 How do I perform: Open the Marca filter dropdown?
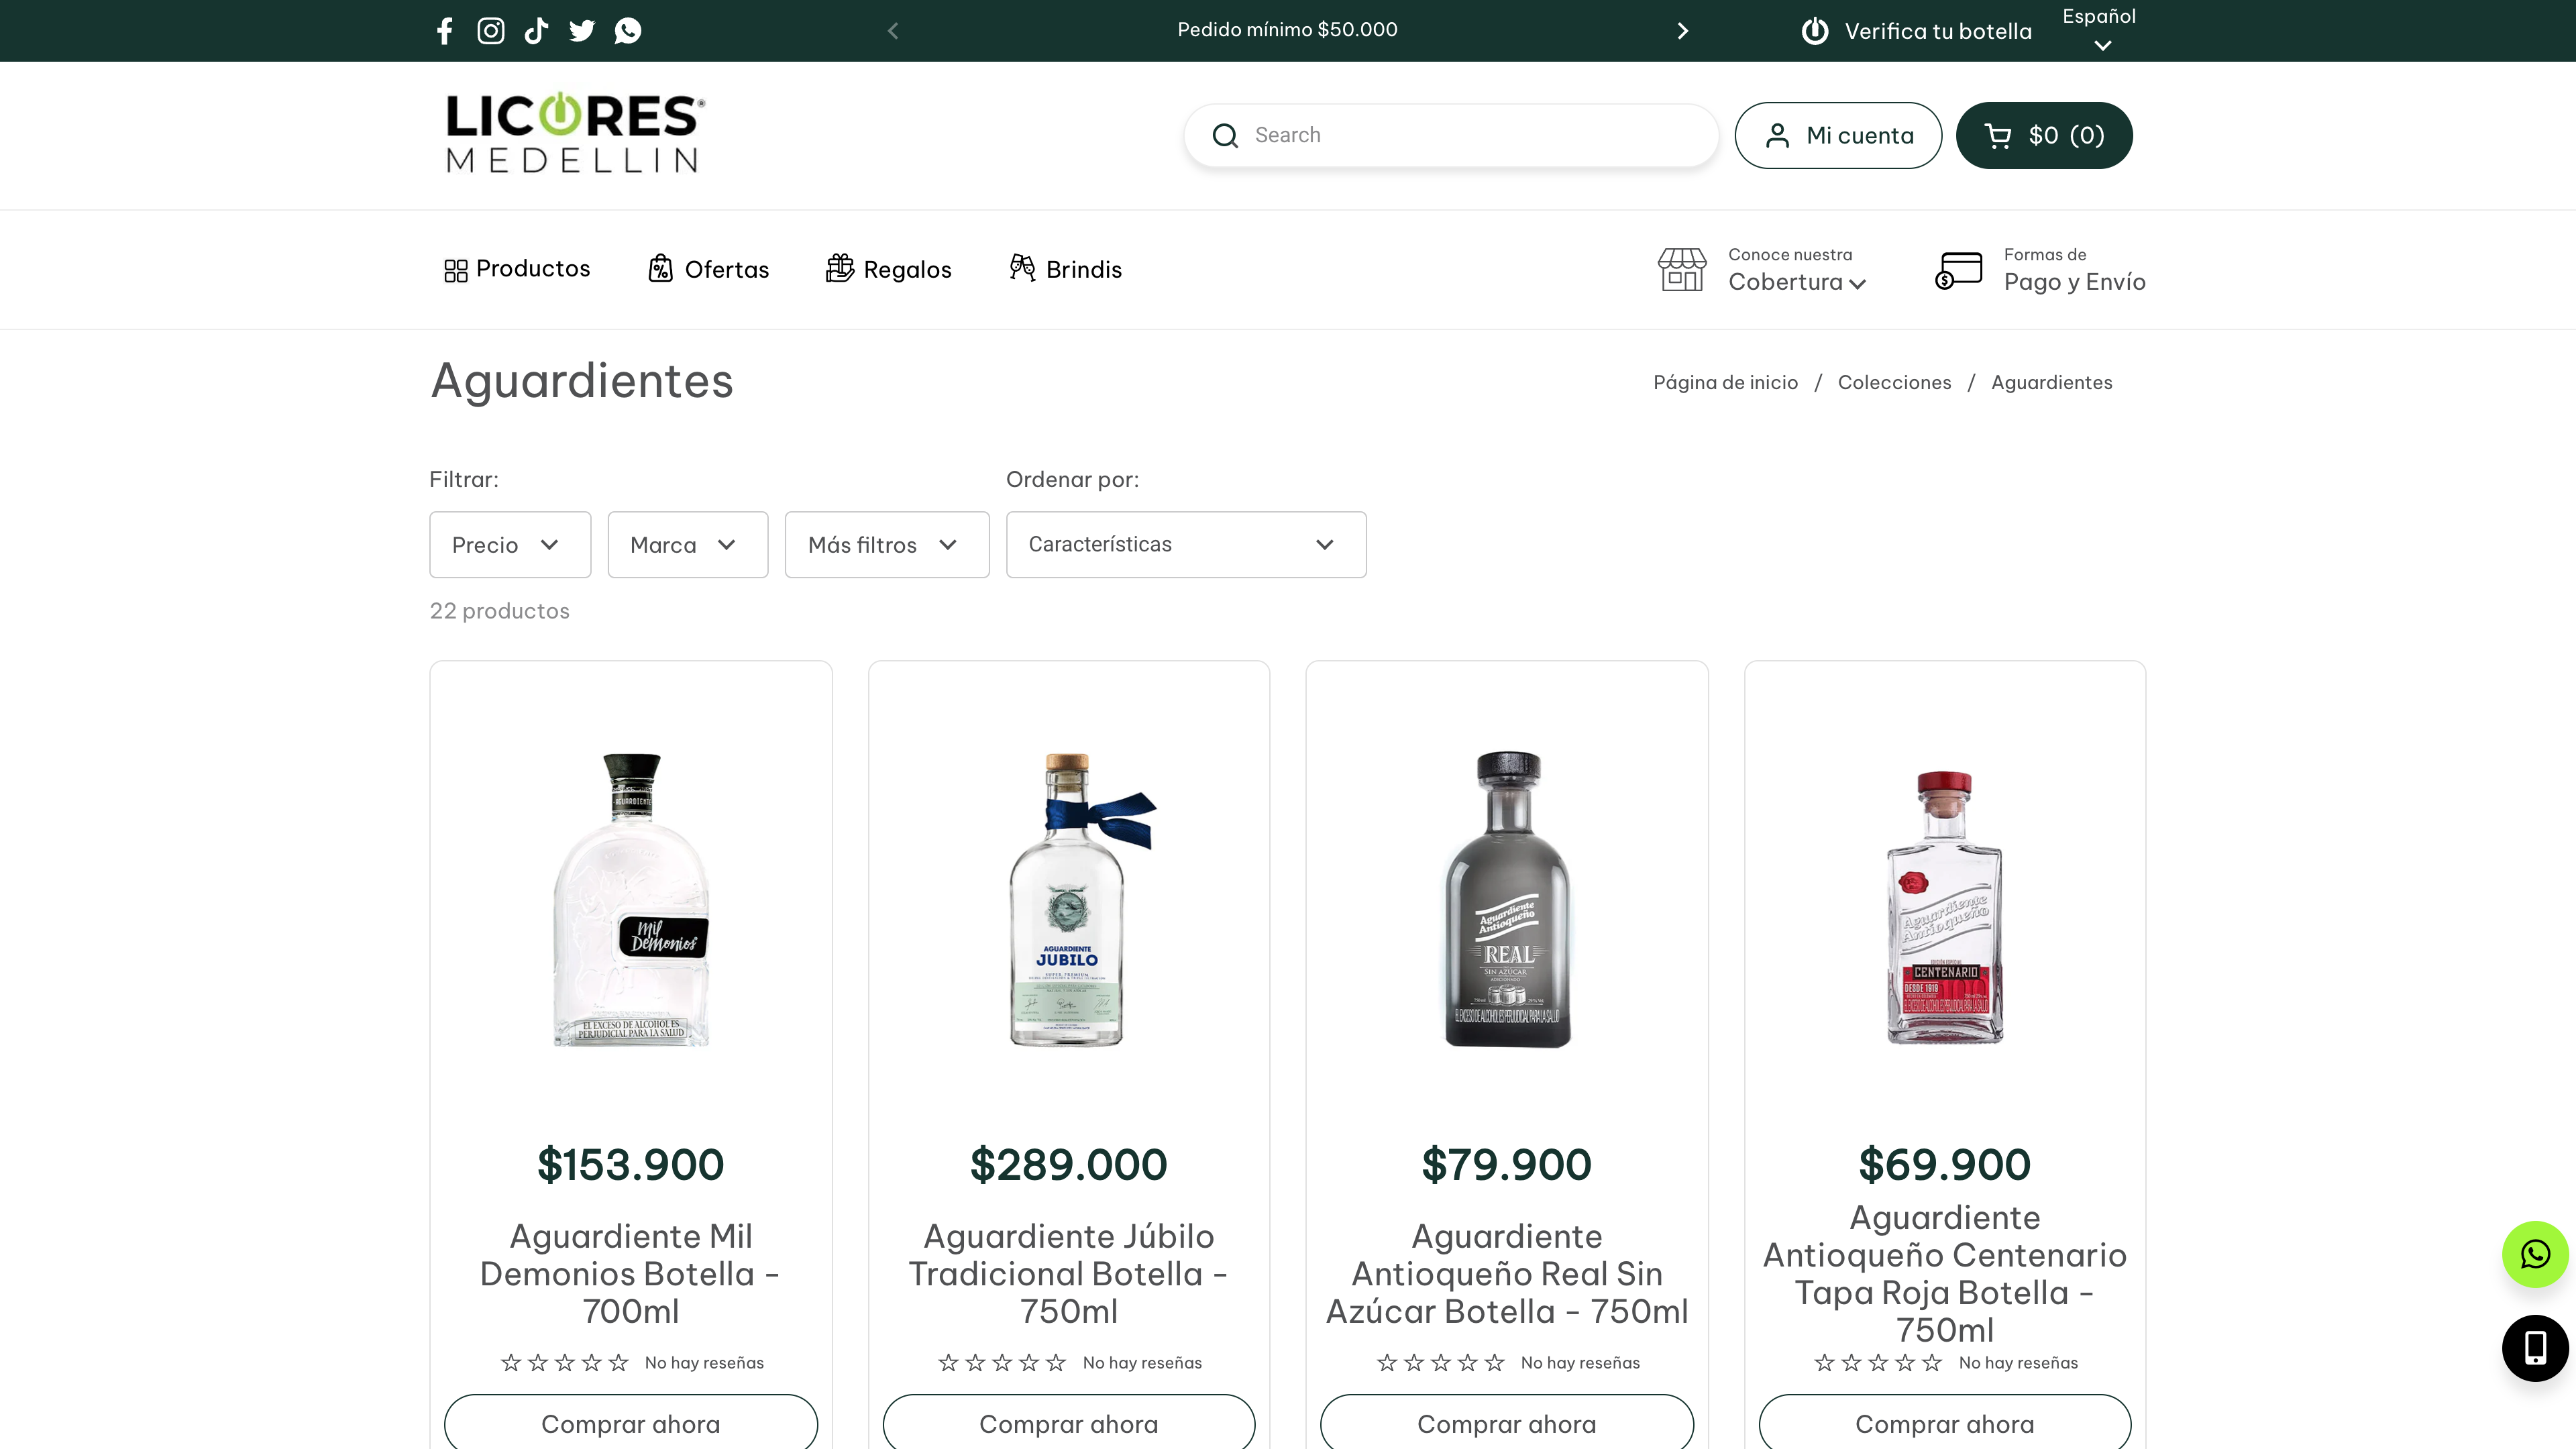pyautogui.click(x=687, y=544)
